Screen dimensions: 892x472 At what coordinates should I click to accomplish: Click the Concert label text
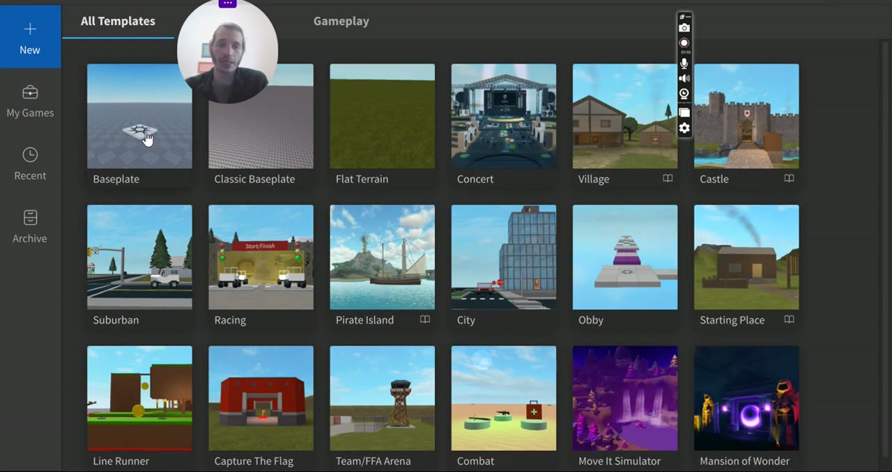[x=475, y=179]
